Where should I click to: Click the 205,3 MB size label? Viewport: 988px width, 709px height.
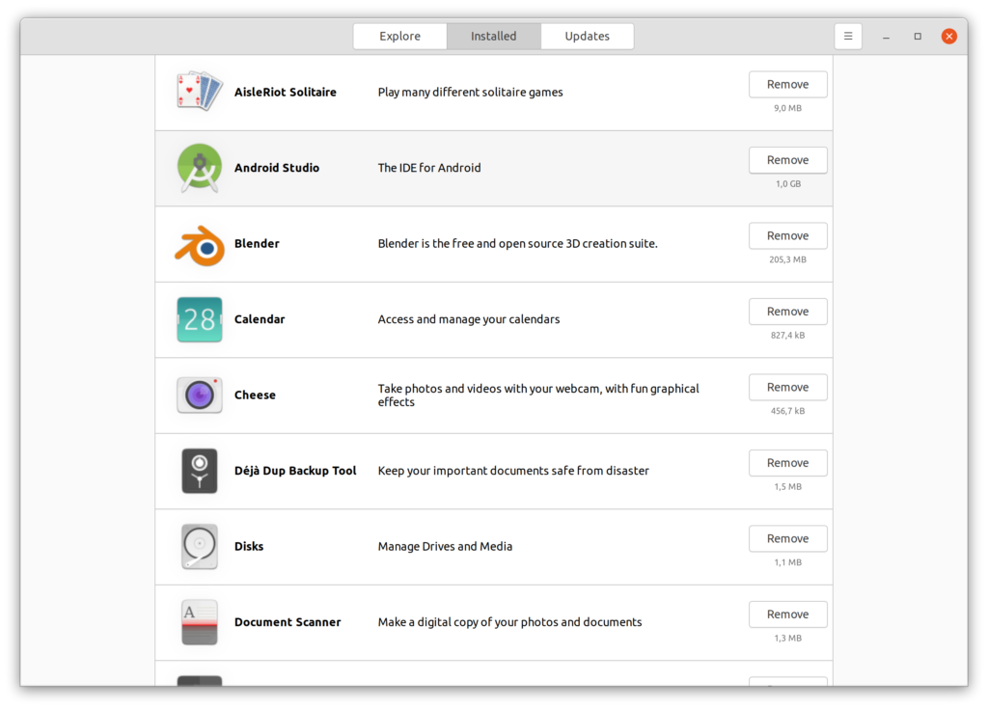click(787, 259)
